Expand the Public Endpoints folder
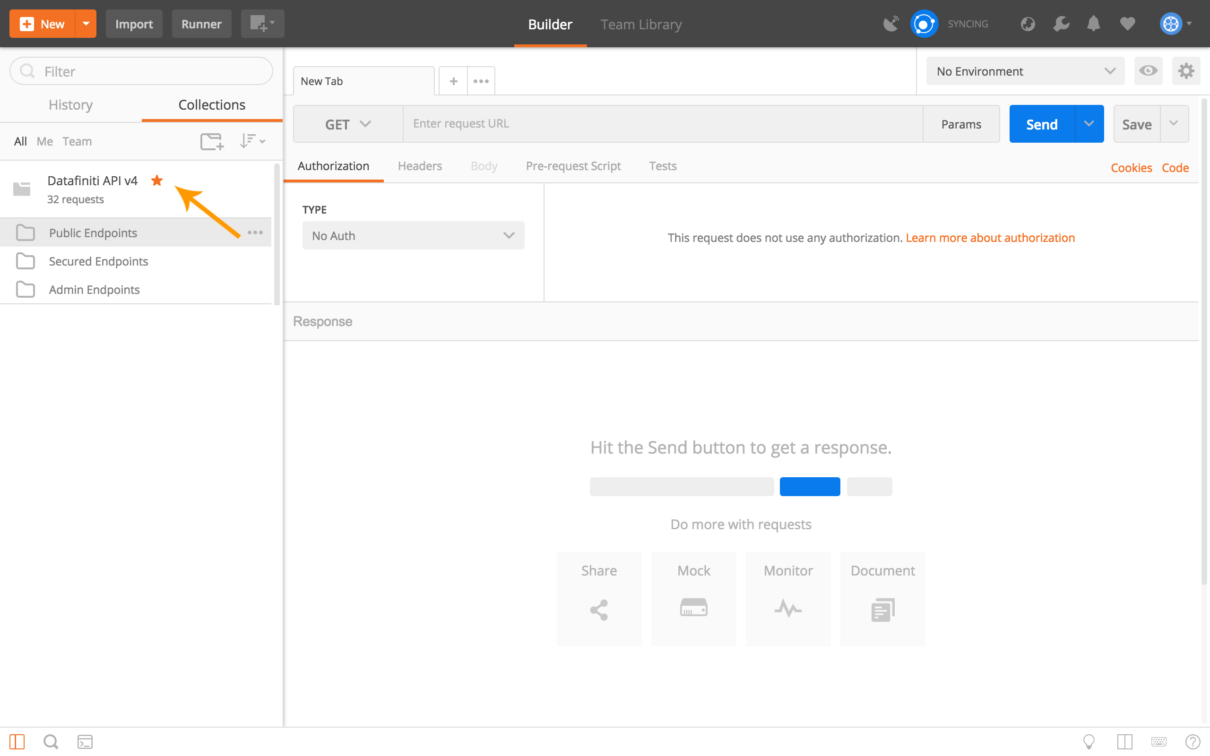1210x756 pixels. point(136,232)
